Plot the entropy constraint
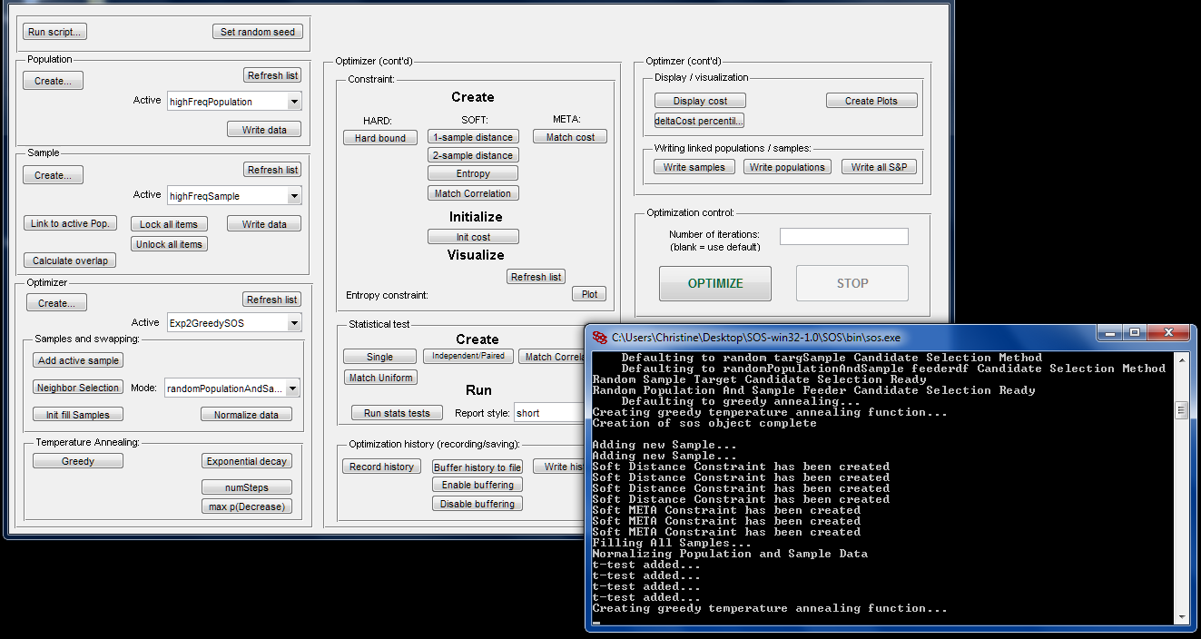1201x639 pixels. 589,294
